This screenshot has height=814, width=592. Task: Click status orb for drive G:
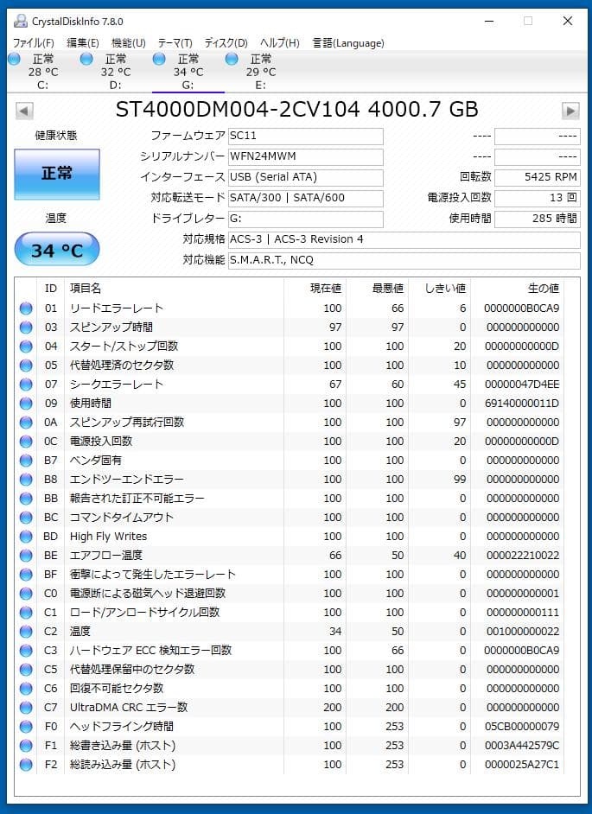(x=159, y=59)
